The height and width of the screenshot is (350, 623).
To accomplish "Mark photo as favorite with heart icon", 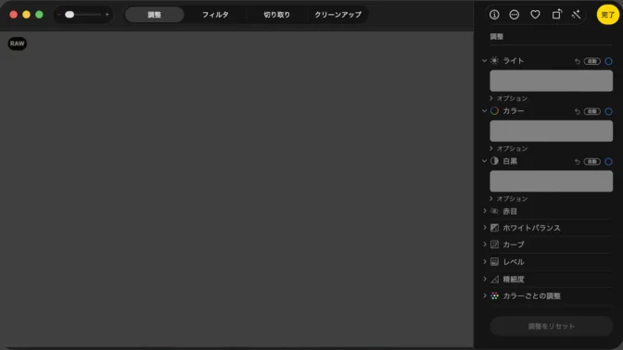I will click(x=535, y=15).
